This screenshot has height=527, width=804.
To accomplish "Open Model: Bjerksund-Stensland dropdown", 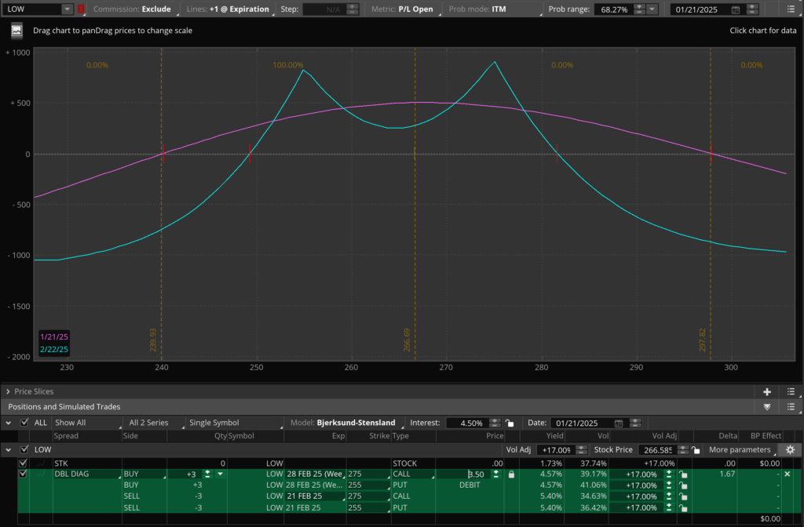I will 345,423.
